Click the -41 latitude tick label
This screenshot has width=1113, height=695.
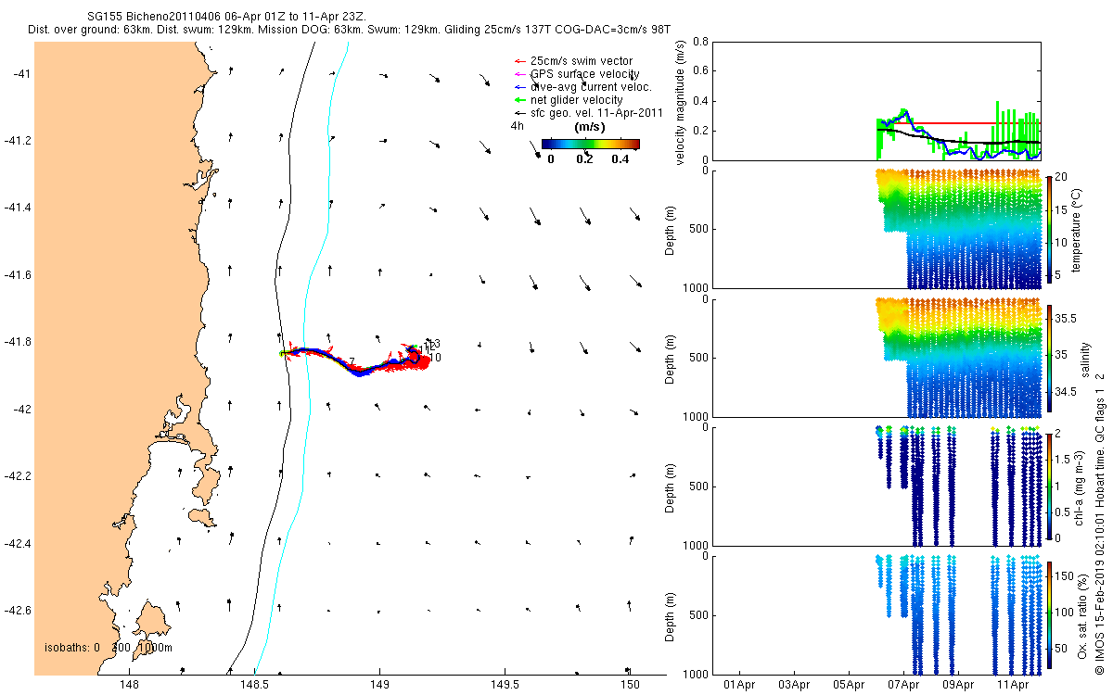[x=22, y=73]
